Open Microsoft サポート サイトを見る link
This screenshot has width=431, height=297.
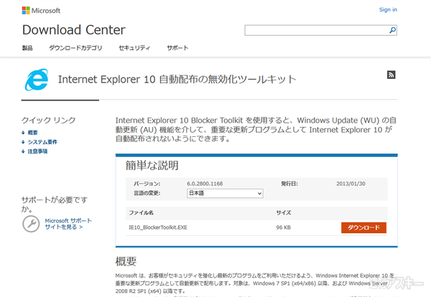68,224
